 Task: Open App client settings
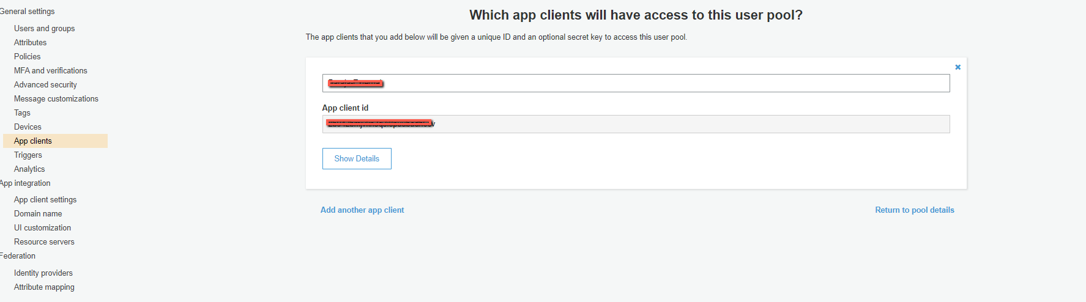pos(45,199)
